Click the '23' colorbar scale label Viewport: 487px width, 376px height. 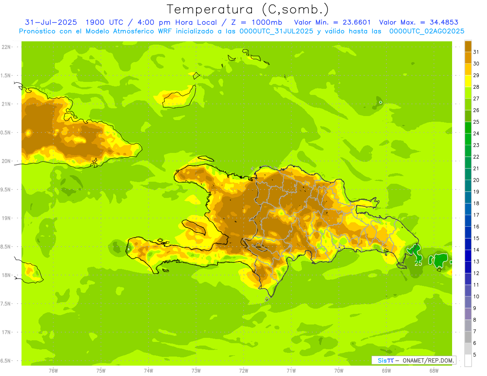pyautogui.click(x=476, y=145)
